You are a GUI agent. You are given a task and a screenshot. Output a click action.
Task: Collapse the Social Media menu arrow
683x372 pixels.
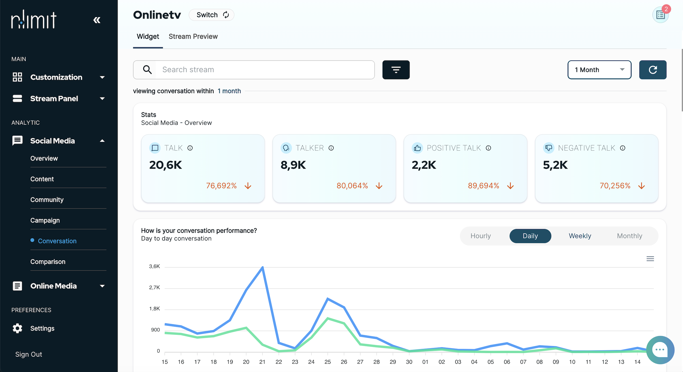coord(102,141)
